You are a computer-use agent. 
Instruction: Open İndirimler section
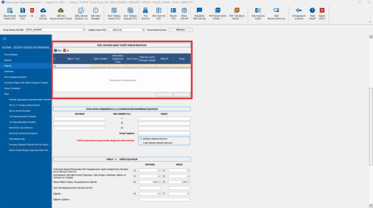(x=9, y=72)
